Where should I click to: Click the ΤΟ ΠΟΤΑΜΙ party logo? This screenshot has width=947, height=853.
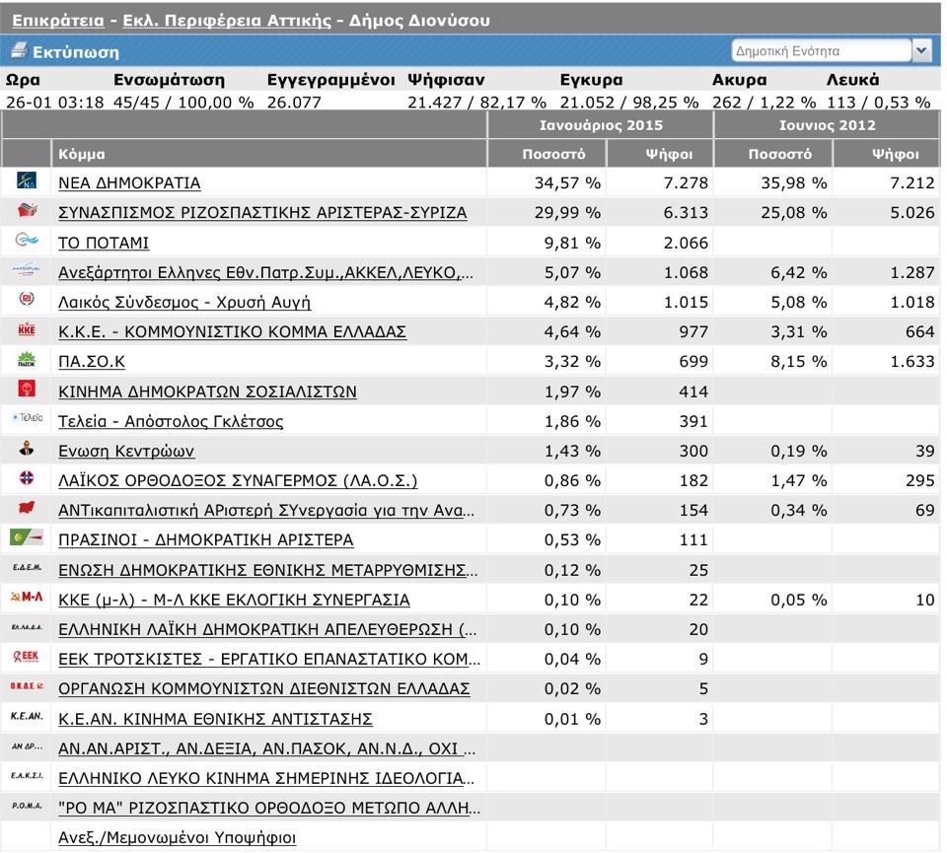[x=27, y=241]
